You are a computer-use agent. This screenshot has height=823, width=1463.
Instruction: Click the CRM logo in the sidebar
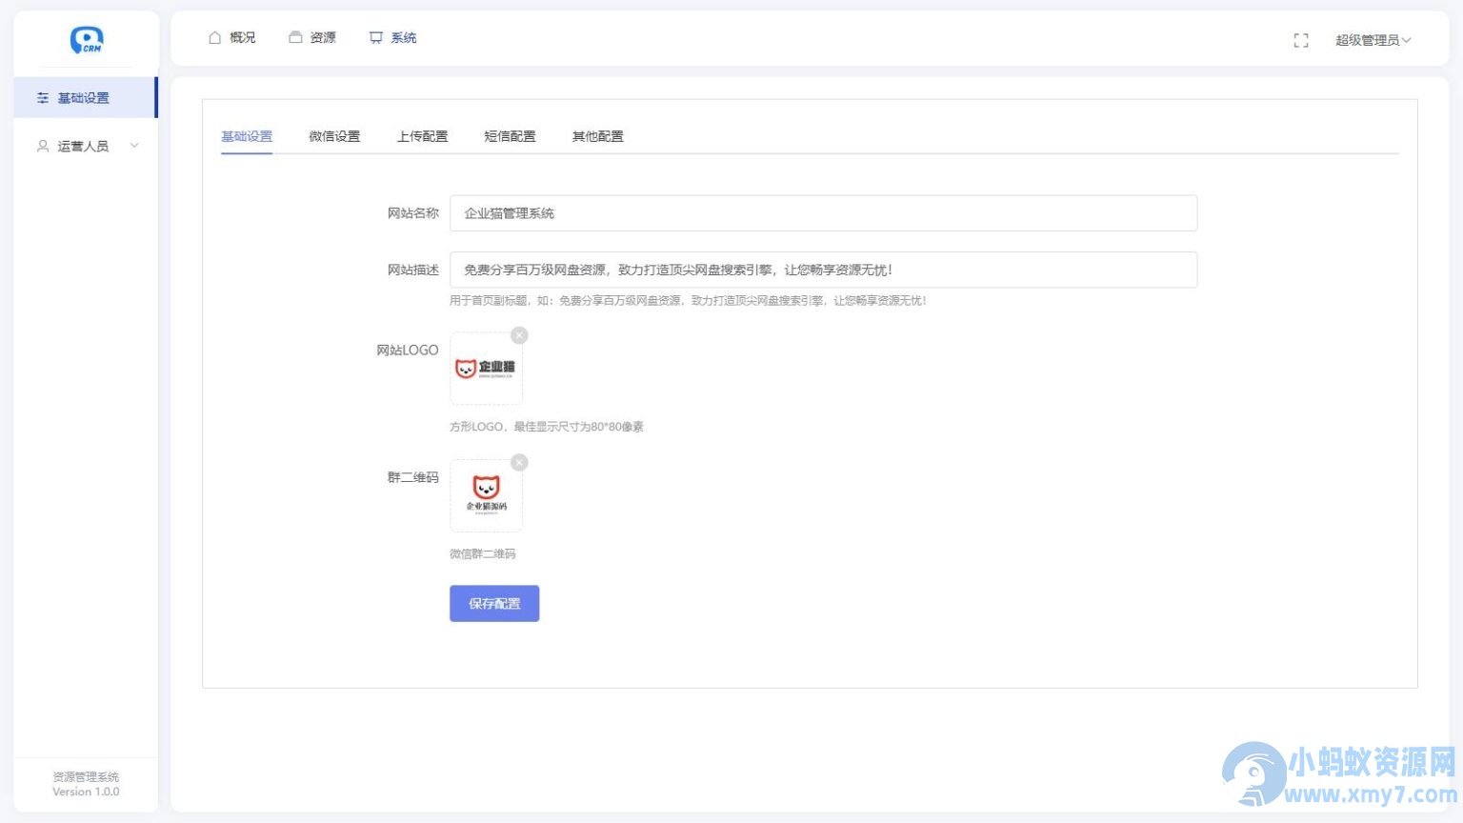(x=87, y=39)
